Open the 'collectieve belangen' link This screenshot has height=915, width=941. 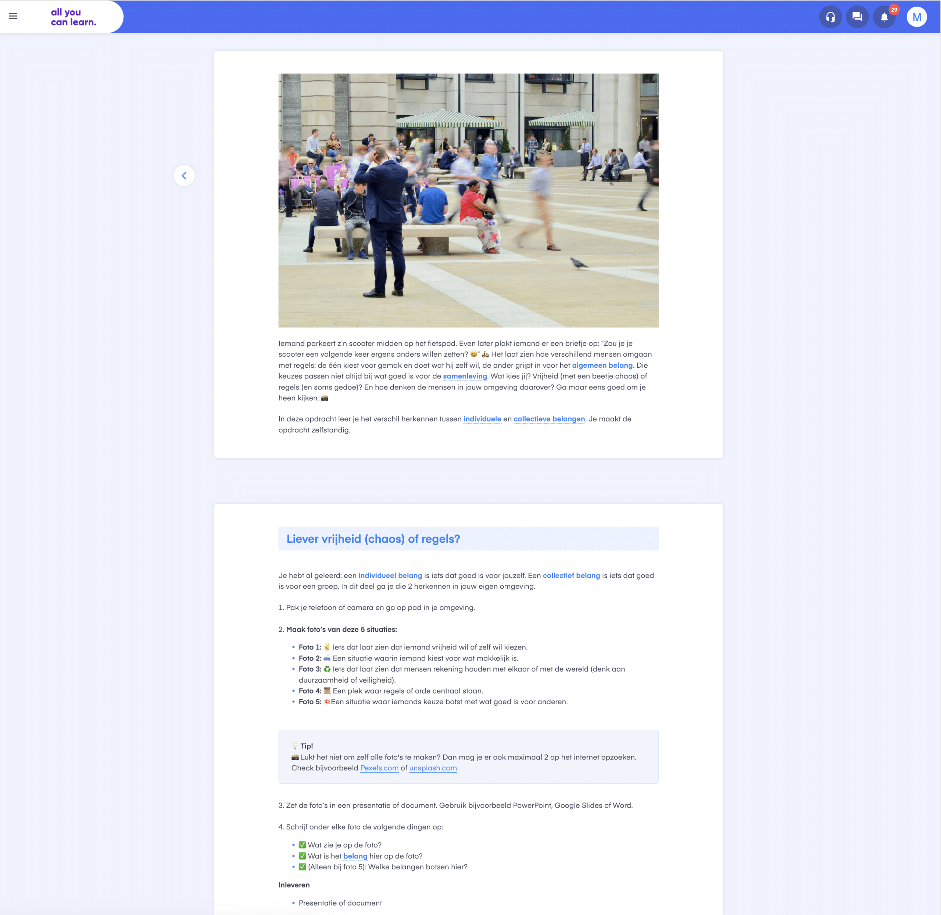tap(549, 419)
